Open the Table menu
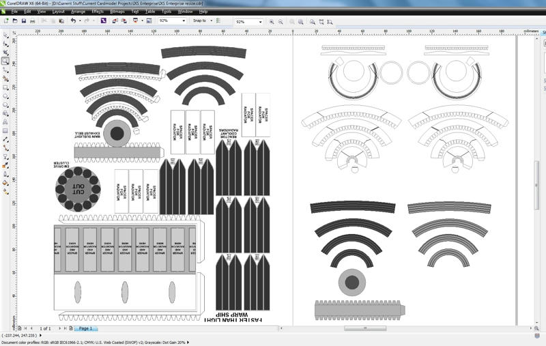This screenshot has height=346, width=546. 150,12
